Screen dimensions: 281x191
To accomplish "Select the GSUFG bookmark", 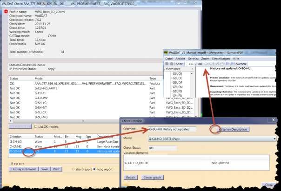I will [177, 91].
